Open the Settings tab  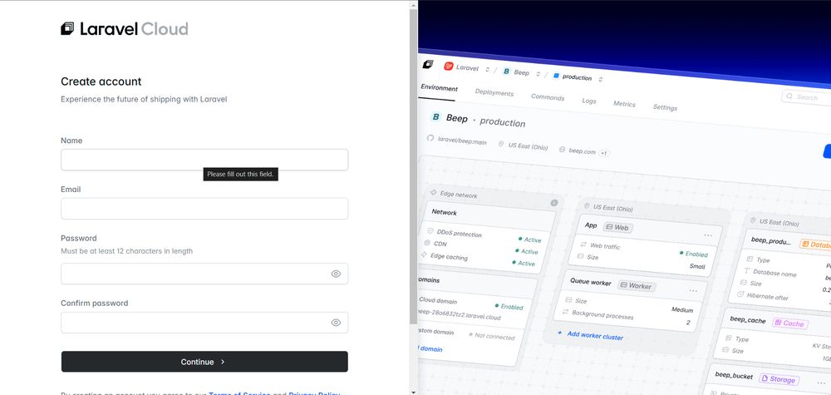(x=665, y=107)
